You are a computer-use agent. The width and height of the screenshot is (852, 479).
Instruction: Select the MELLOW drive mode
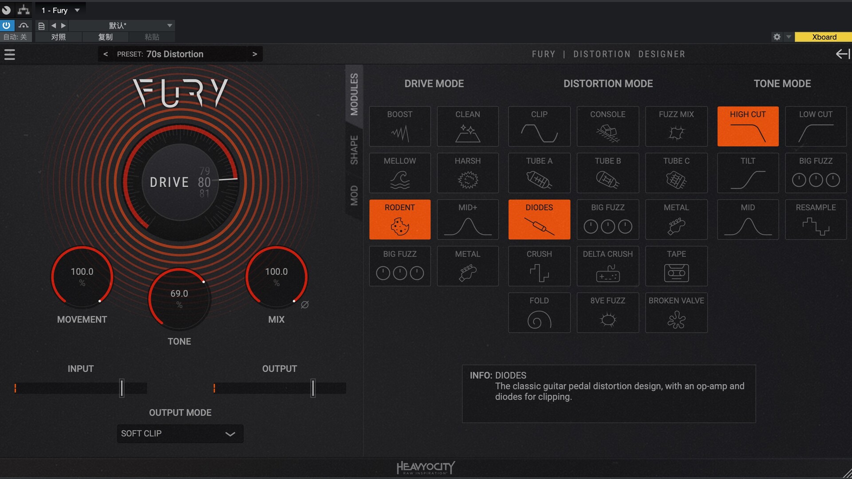pyautogui.click(x=400, y=173)
